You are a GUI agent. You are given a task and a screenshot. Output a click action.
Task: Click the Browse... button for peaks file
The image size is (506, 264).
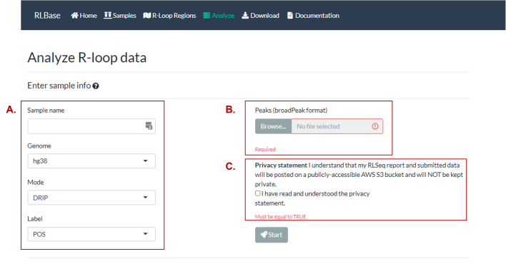273,126
